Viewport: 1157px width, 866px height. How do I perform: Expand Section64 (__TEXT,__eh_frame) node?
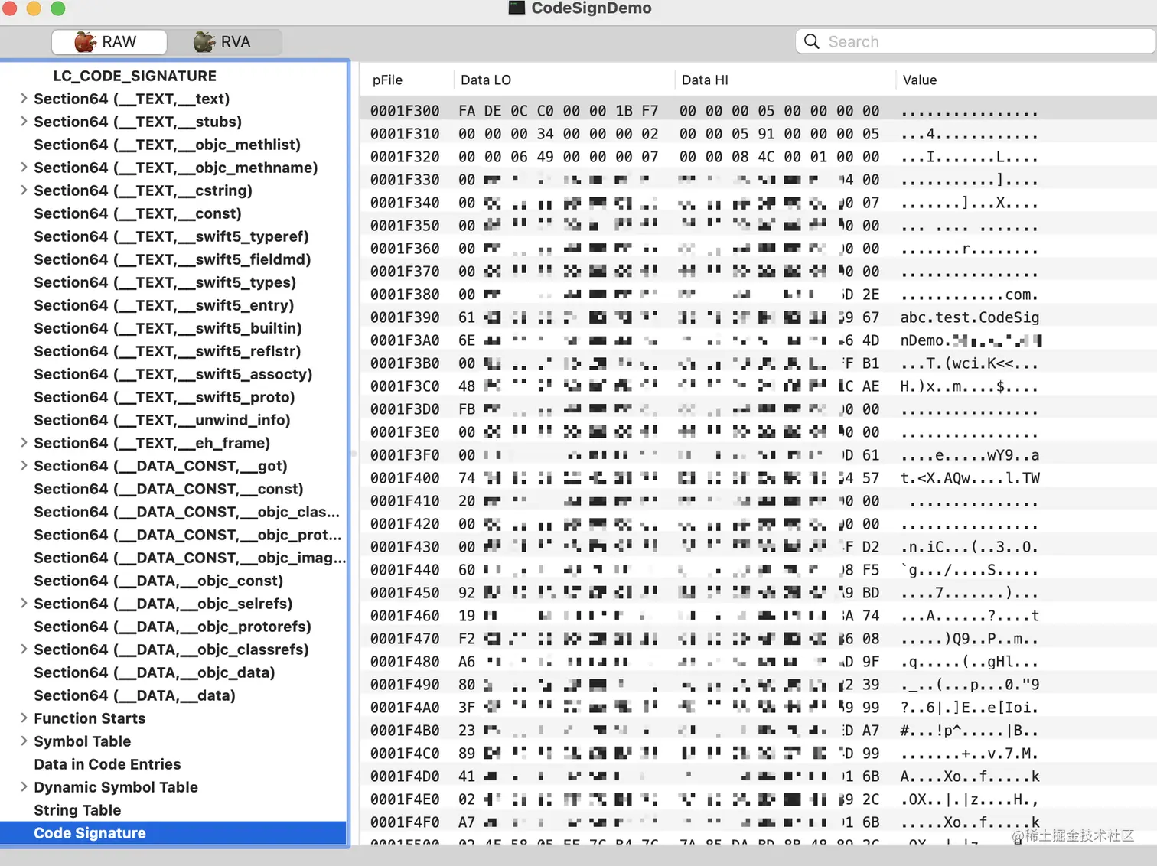[x=24, y=443]
